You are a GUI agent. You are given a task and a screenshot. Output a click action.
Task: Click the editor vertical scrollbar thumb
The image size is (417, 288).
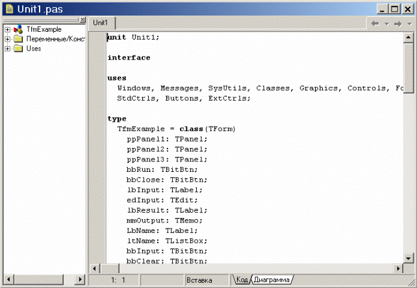pyautogui.click(x=408, y=68)
